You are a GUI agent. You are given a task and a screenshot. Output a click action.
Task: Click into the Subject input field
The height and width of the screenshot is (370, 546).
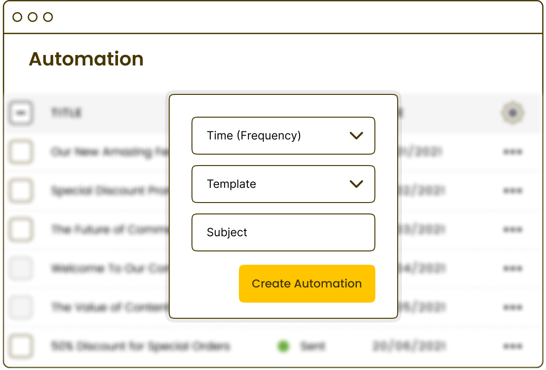(283, 232)
